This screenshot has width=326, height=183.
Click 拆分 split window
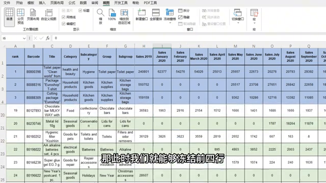pyautogui.click(x=184, y=11)
